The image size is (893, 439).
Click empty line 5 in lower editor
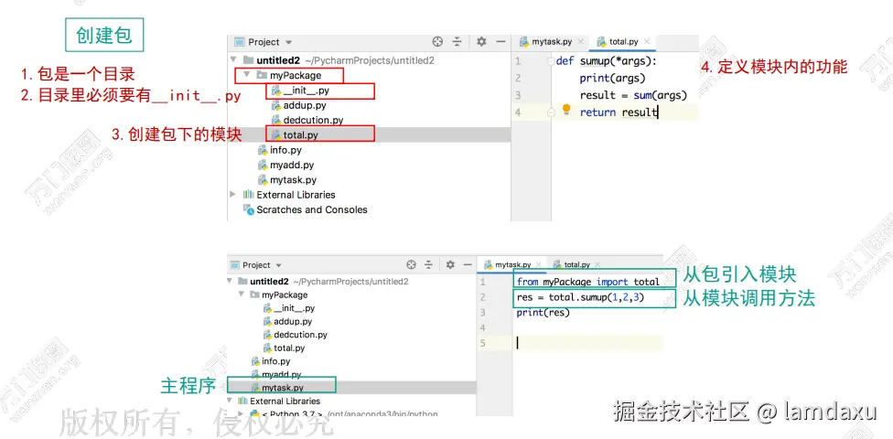click(x=589, y=343)
